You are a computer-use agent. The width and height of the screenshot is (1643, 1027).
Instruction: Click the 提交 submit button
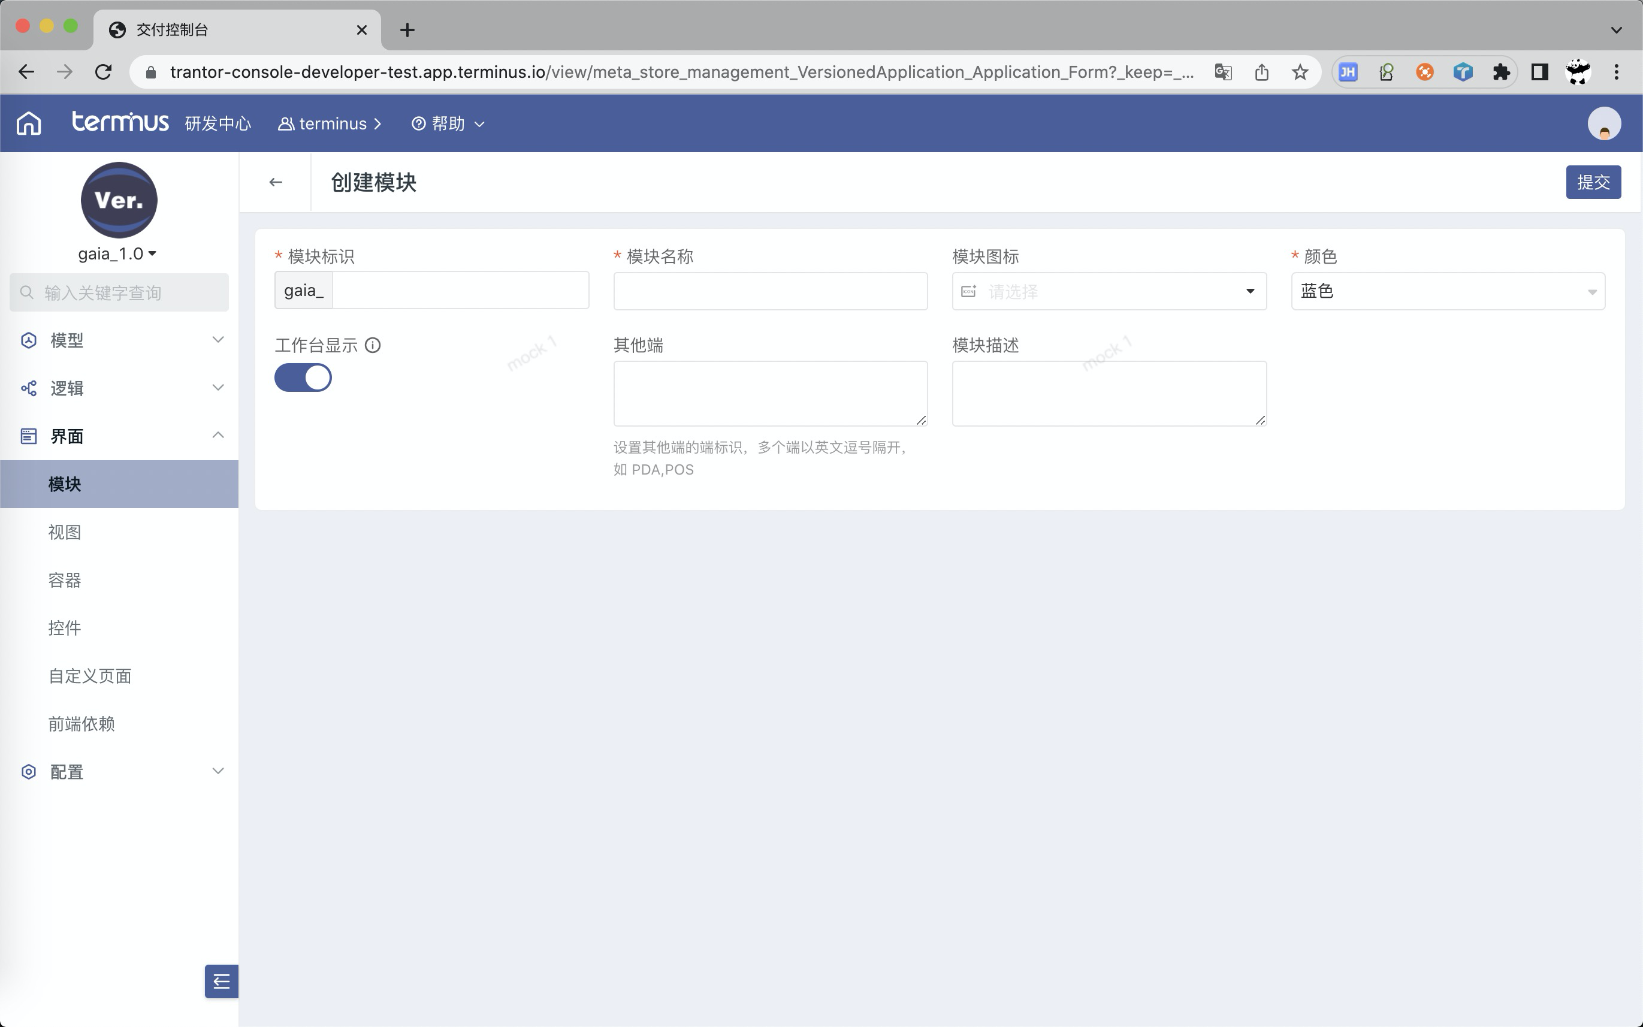[1593, 182]
